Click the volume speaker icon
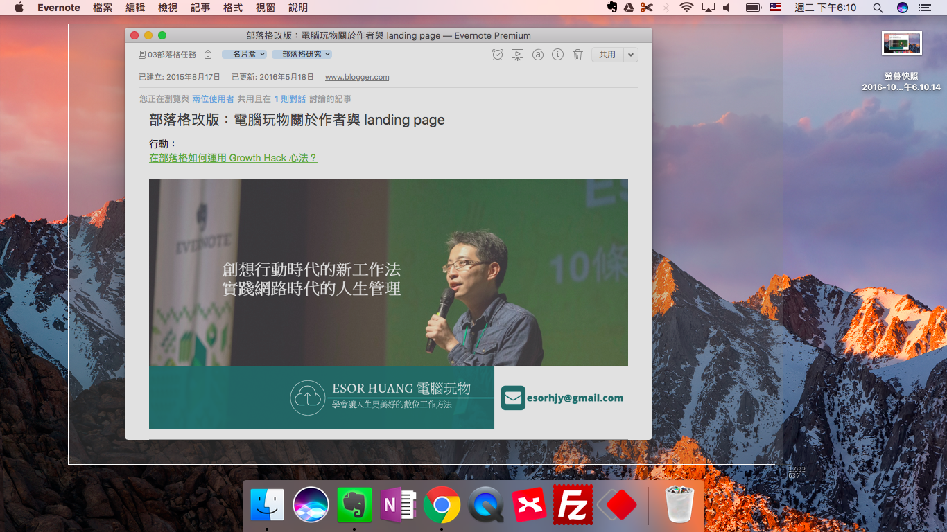947x532 pixels. [x=727, y=8]
